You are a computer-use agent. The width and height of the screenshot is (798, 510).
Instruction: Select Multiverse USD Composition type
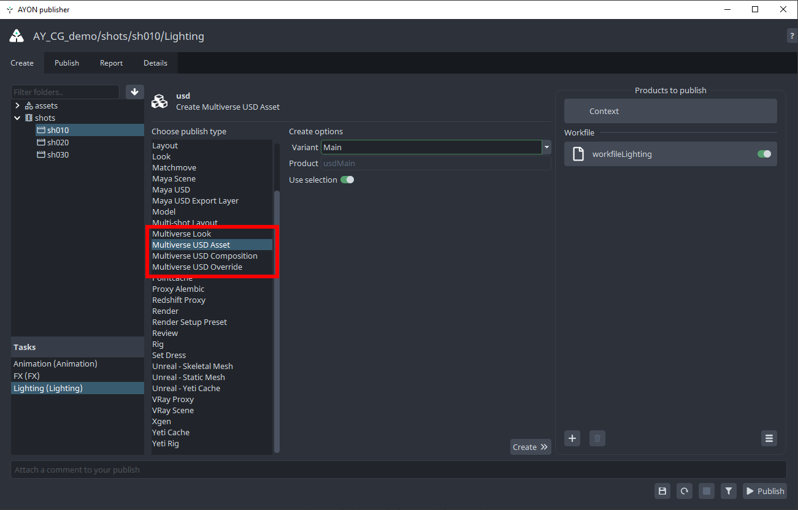[212, 256]
